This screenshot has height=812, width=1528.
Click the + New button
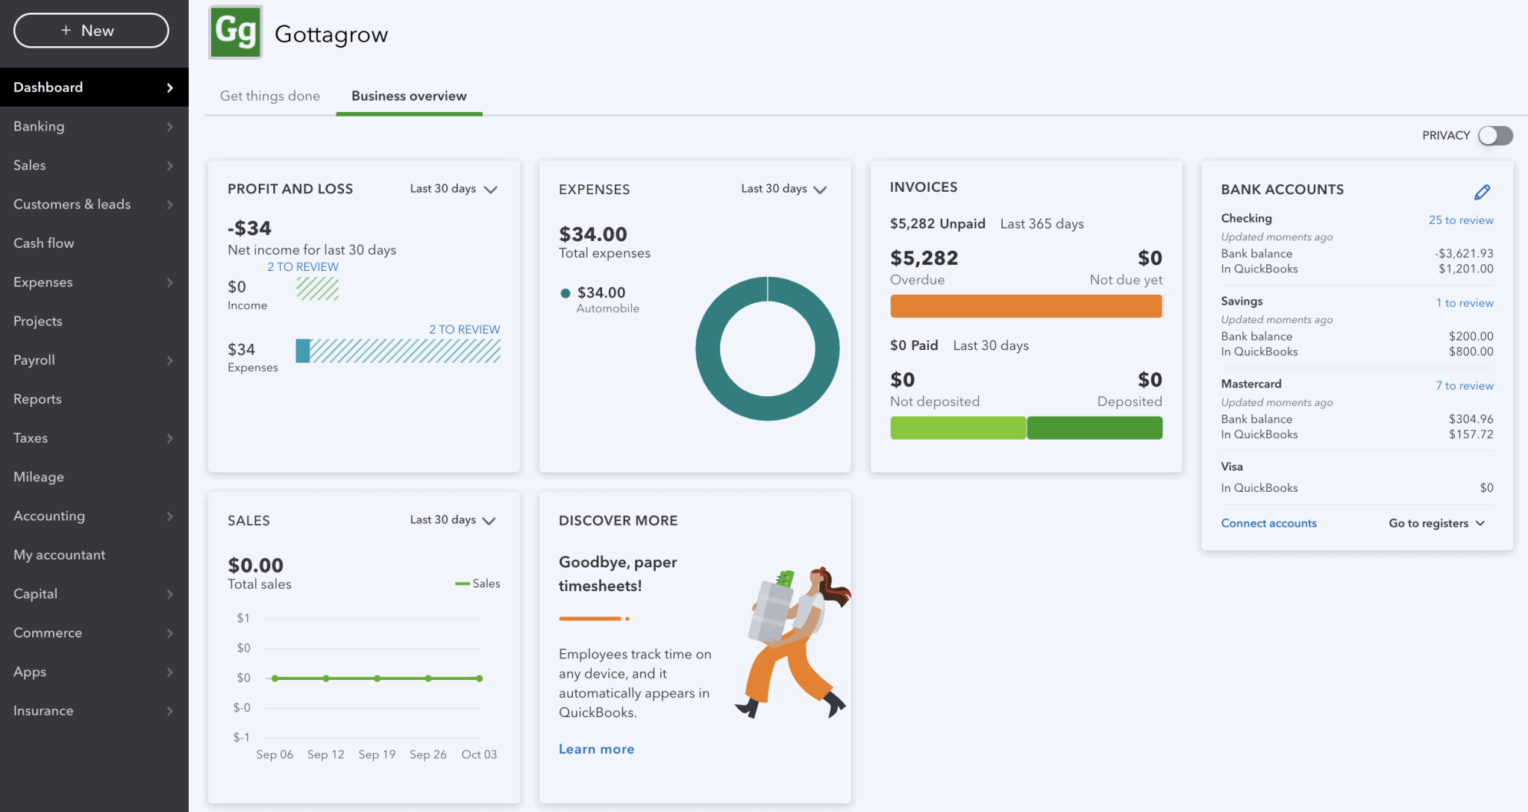[x=91, y=31]
